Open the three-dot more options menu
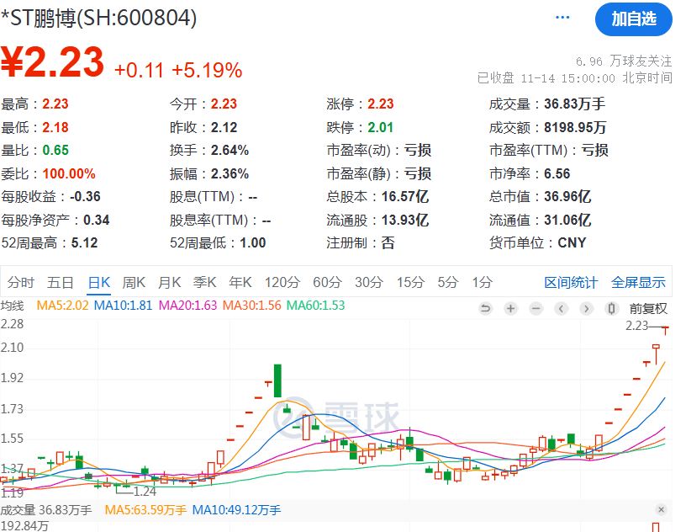The width and height of the screenshot is (686, 532). [x=562, y=17]
